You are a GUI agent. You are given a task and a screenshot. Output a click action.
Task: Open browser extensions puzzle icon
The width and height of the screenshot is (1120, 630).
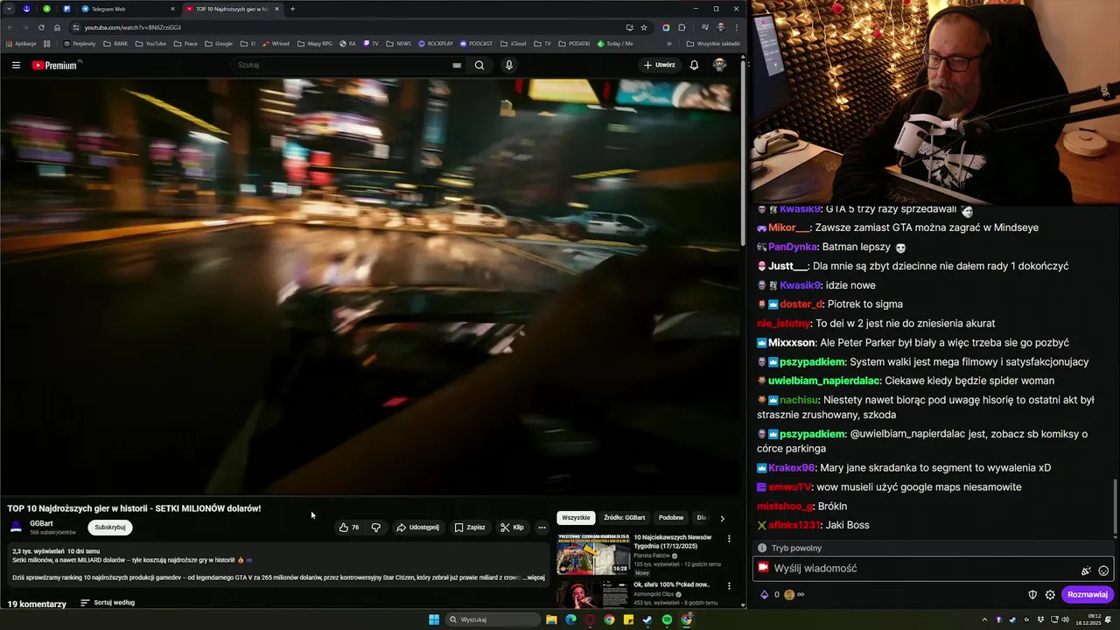(x=682, y=27)
